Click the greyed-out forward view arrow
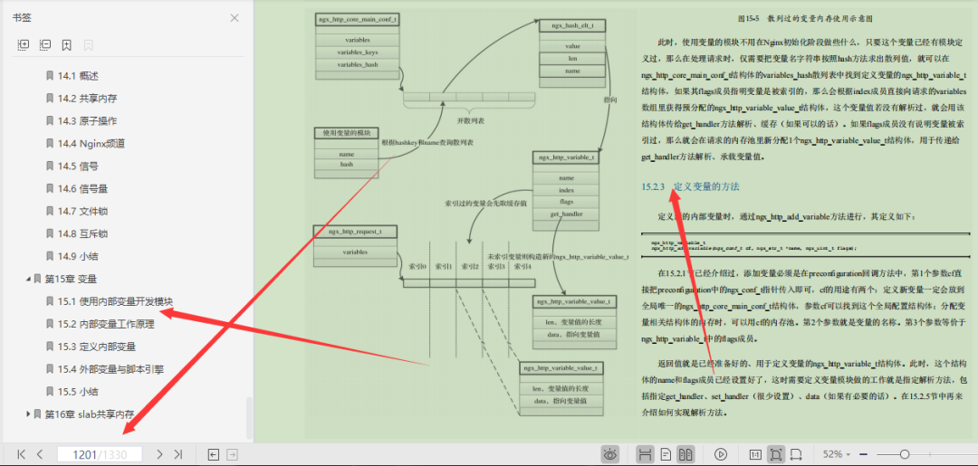The image size is (978, 466). [232, 454]
